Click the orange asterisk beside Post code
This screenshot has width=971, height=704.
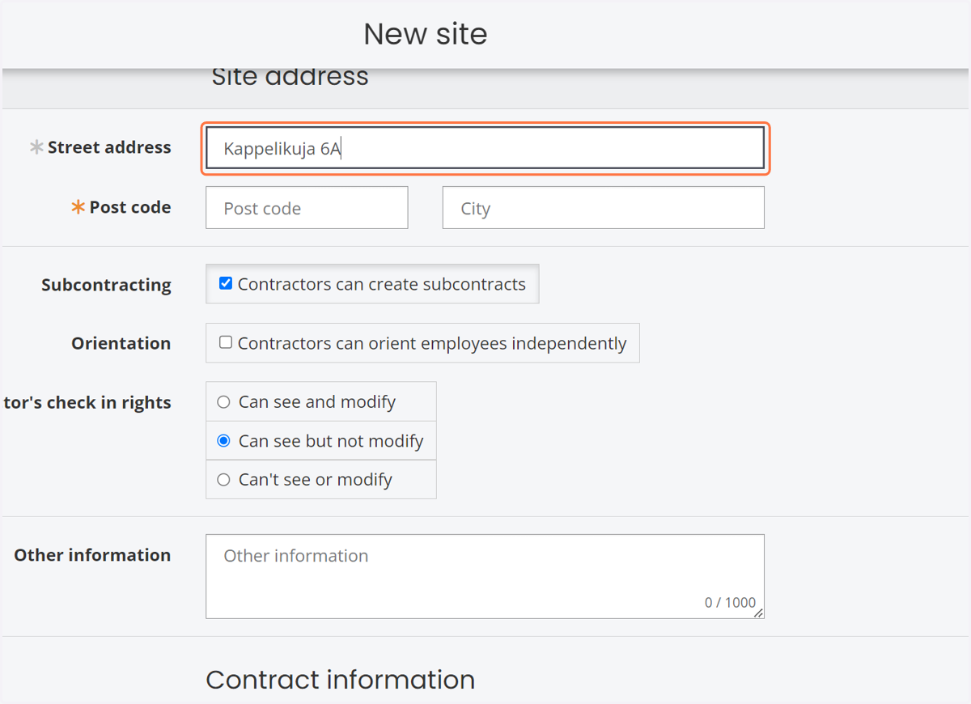click(x=78, y=207)
